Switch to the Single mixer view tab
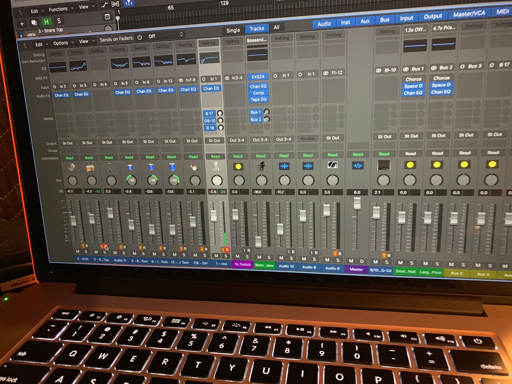The width and height of the screenshot is (512, 384). tap(233, 30)
